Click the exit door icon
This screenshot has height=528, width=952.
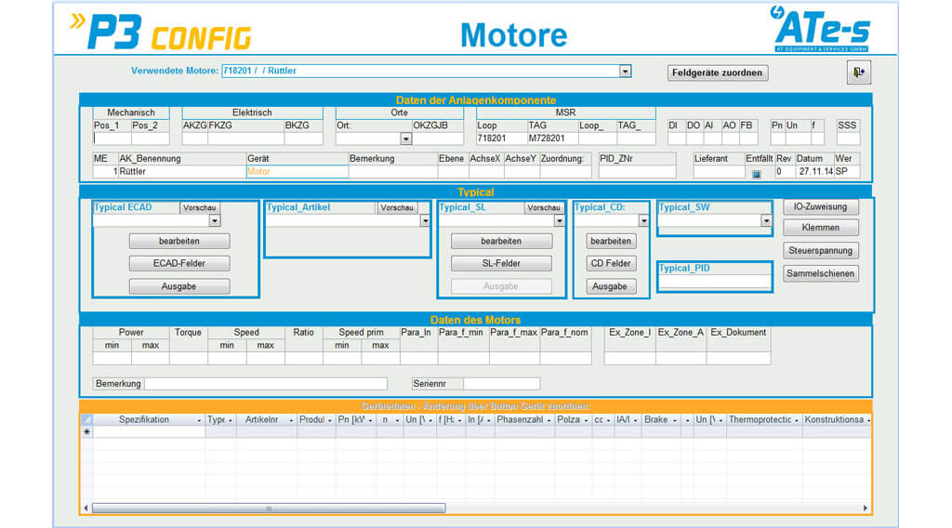858,72
